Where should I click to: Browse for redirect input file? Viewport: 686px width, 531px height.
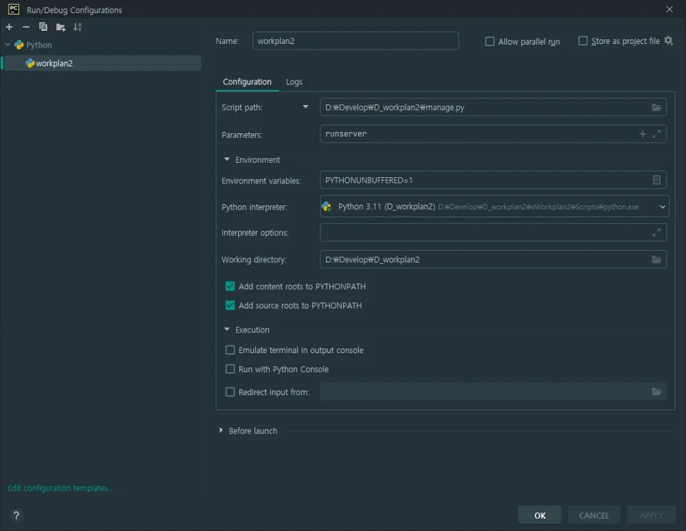click(x=656, y=392)
